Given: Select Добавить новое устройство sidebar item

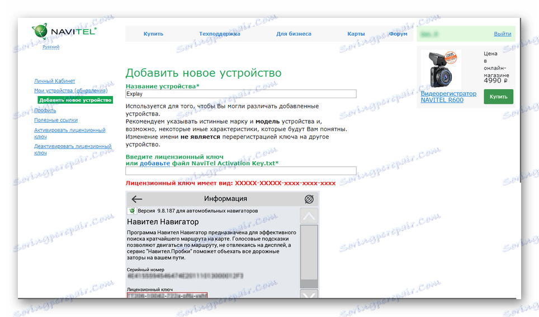Looking at the screenshot, I should click(x=75, y=100).
